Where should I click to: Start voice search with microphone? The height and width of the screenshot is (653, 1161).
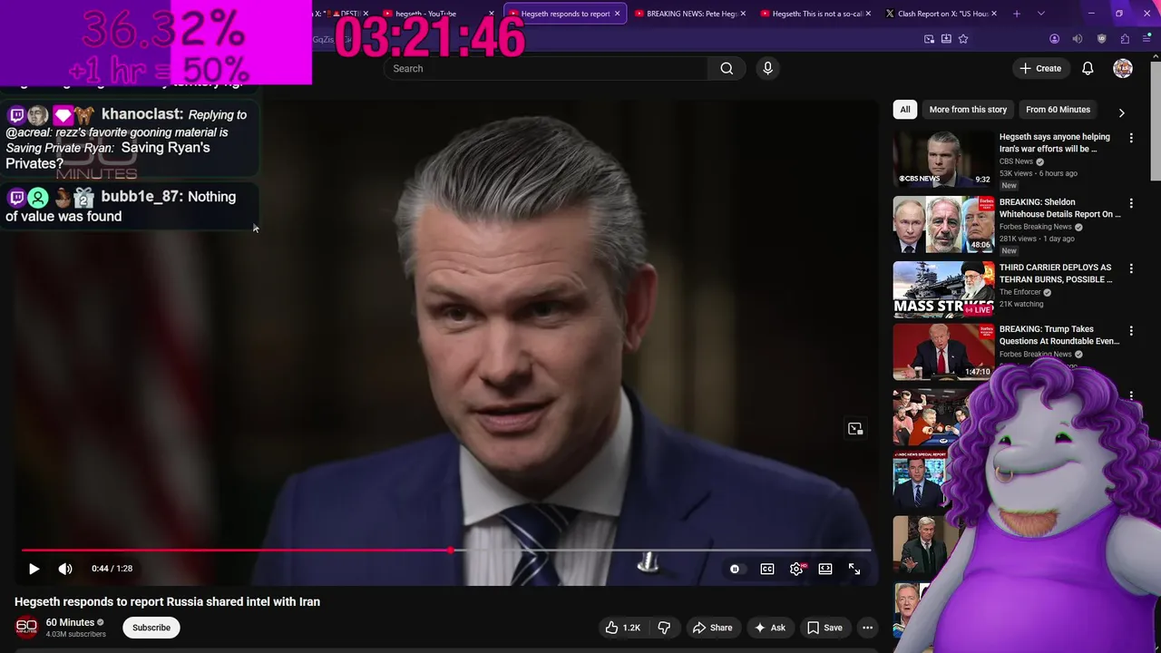[x=767, y=68]
